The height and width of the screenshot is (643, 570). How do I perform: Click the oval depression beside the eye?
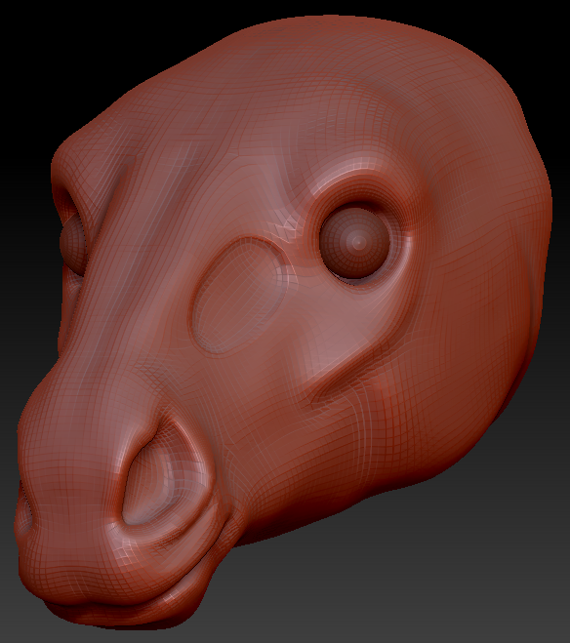[237, 296]
